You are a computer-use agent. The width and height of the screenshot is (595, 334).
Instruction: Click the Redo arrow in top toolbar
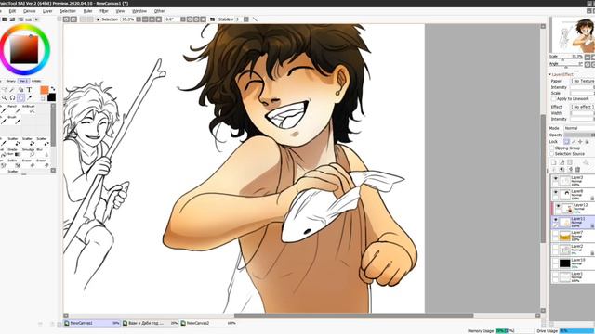click(73, 19)
